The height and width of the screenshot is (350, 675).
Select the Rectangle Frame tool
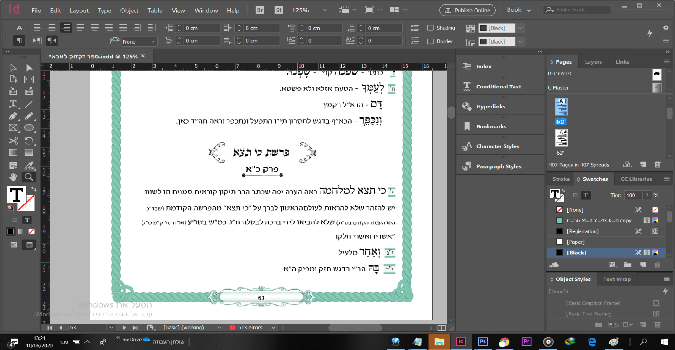pyautogui.click(x=13, y=128)
